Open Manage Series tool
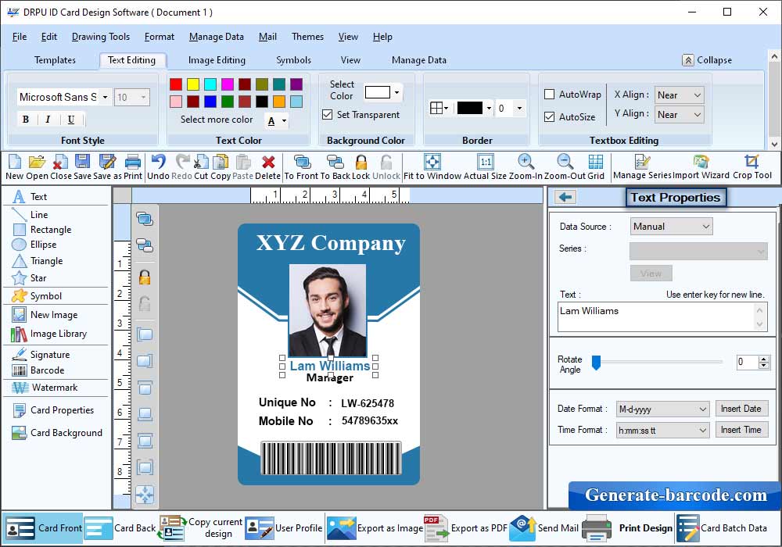Screen dimensions: 782x547 642,167
